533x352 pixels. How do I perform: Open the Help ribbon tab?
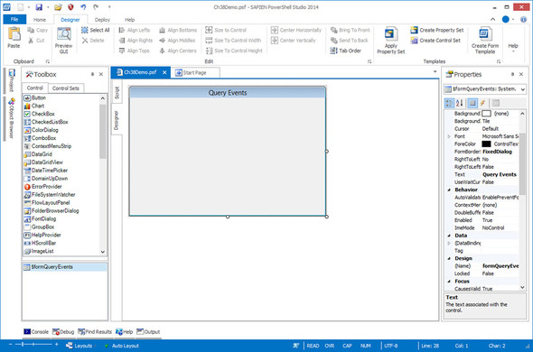coord(129,20)
